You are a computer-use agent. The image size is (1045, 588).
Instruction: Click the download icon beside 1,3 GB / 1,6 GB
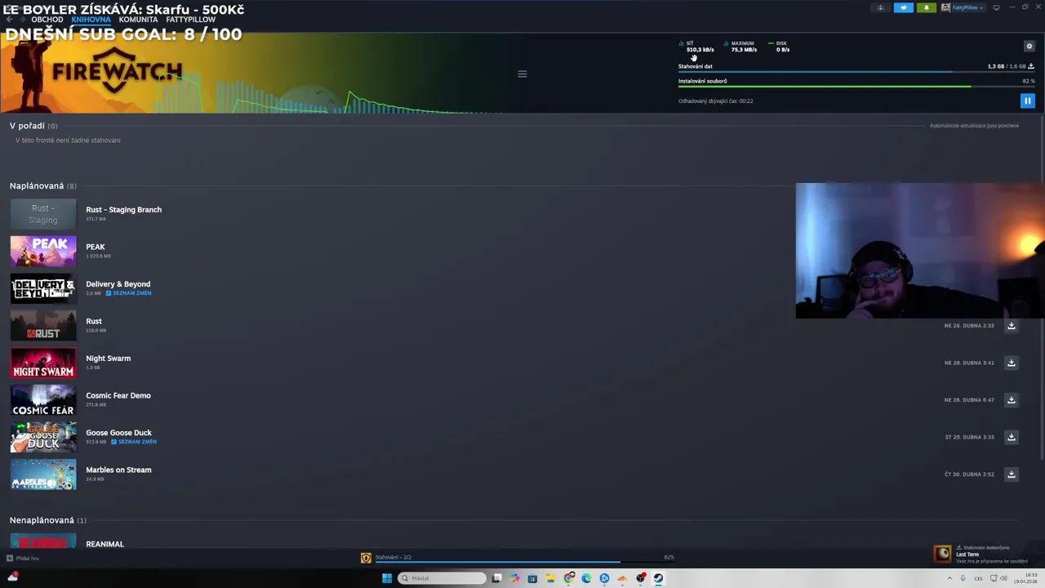(1031, 66)
